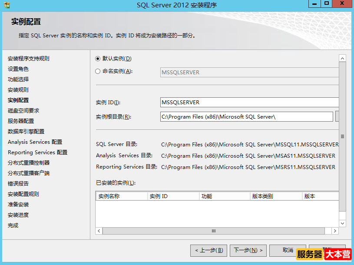The width and height of the screenshot is (354, 265).
Task: Select 服务器配置 step in sidebar
Action: coord(21,121)
